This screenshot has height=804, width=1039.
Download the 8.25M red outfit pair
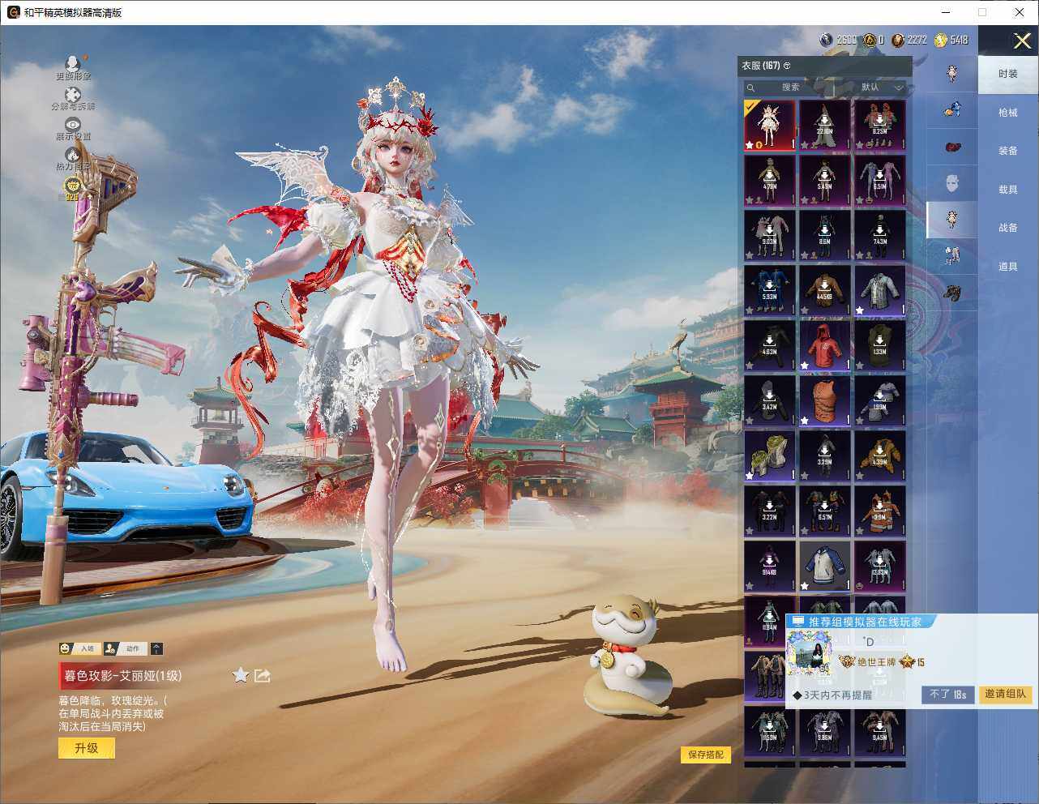coord(879,125)
